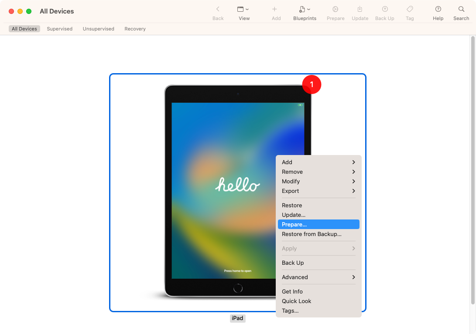Viewport: 476px width, 334px height.
Task: Switch to the Supervised filter tab
Action: [60, 28]
